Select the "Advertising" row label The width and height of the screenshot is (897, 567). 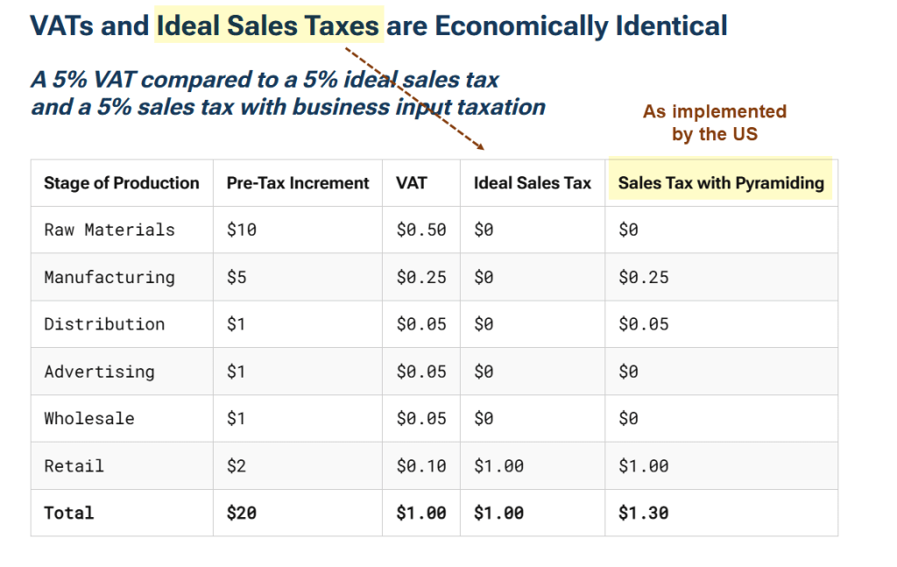pos(99,372)
